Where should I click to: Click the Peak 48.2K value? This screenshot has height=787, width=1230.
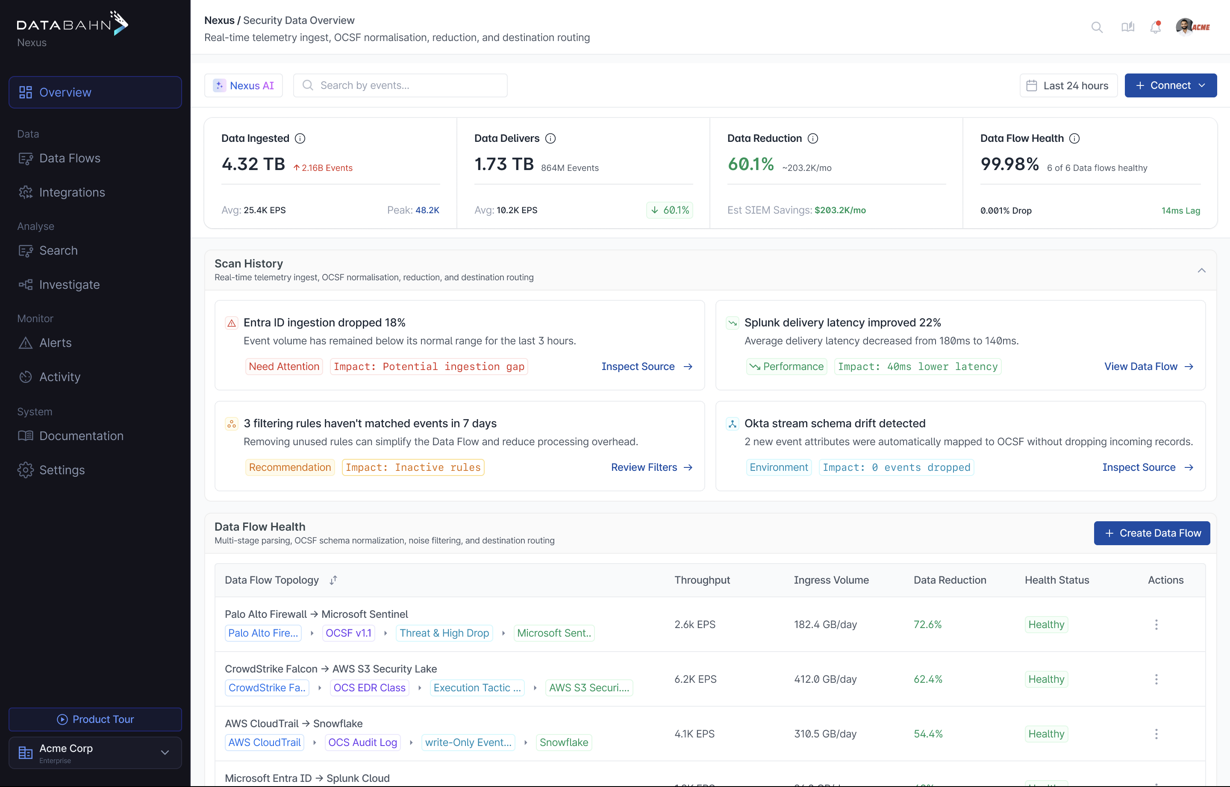tap(427, 210)
